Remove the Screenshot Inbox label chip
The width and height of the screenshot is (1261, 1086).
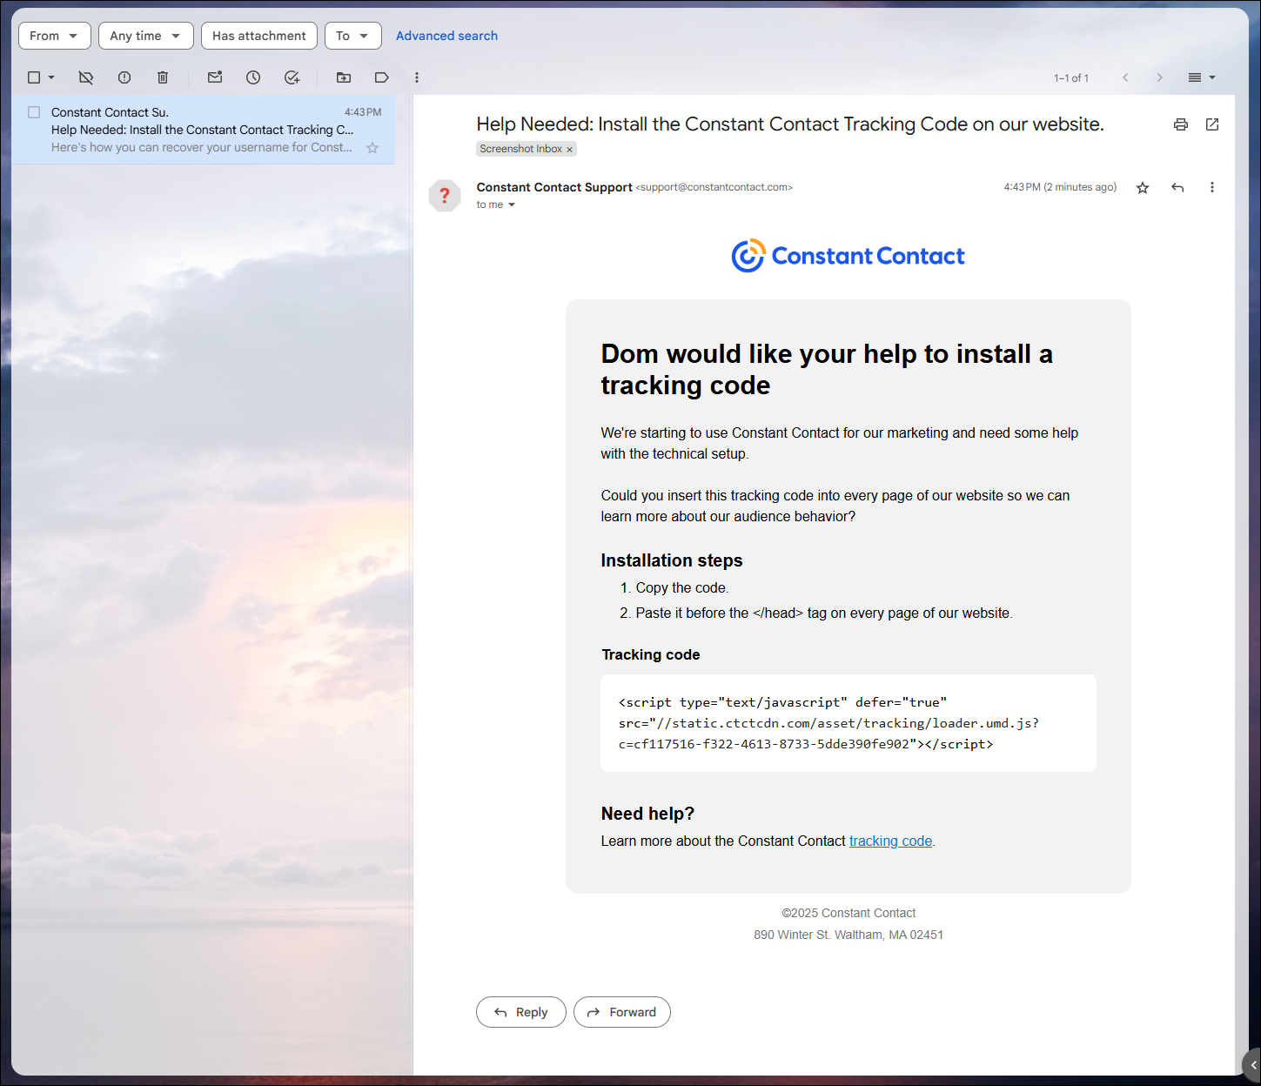(570, 149)
